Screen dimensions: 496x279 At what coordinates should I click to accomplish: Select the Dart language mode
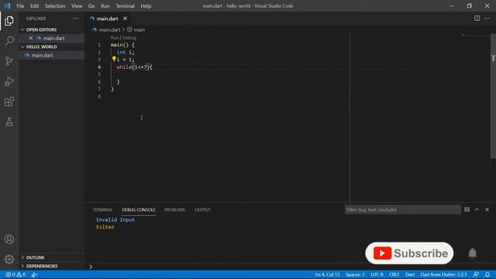click(410, 274)
